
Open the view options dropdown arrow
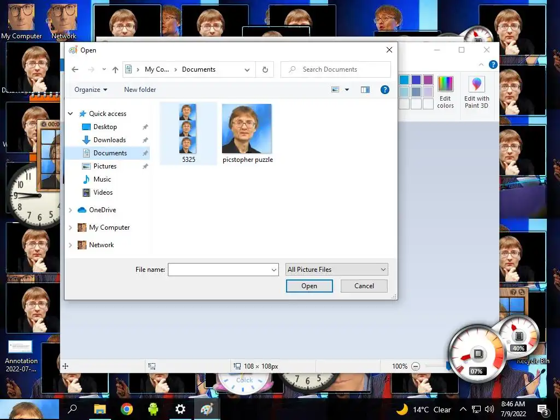[347, 90]
